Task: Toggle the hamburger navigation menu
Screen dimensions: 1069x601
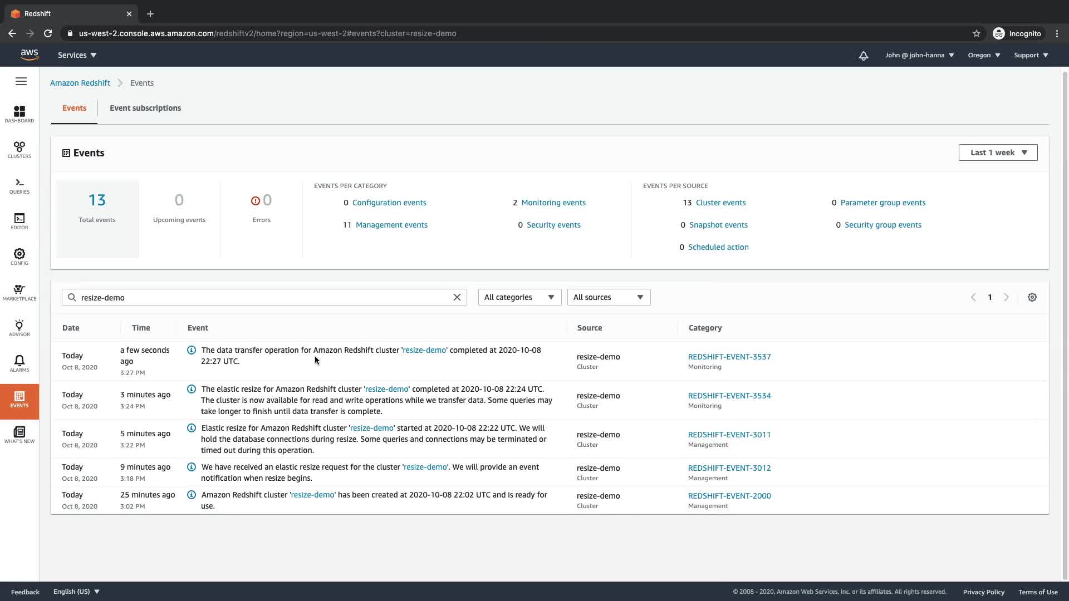Action: 21,82
